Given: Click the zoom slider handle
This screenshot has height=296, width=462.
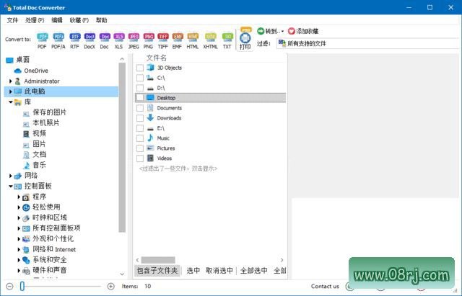Looking at the screenshot, I should pyautogui.click(x=22, y=286).
